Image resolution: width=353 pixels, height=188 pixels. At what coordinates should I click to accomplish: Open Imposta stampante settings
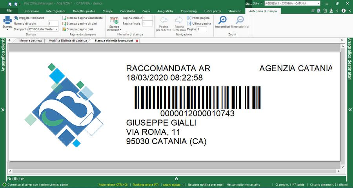(x=29, y=18)
